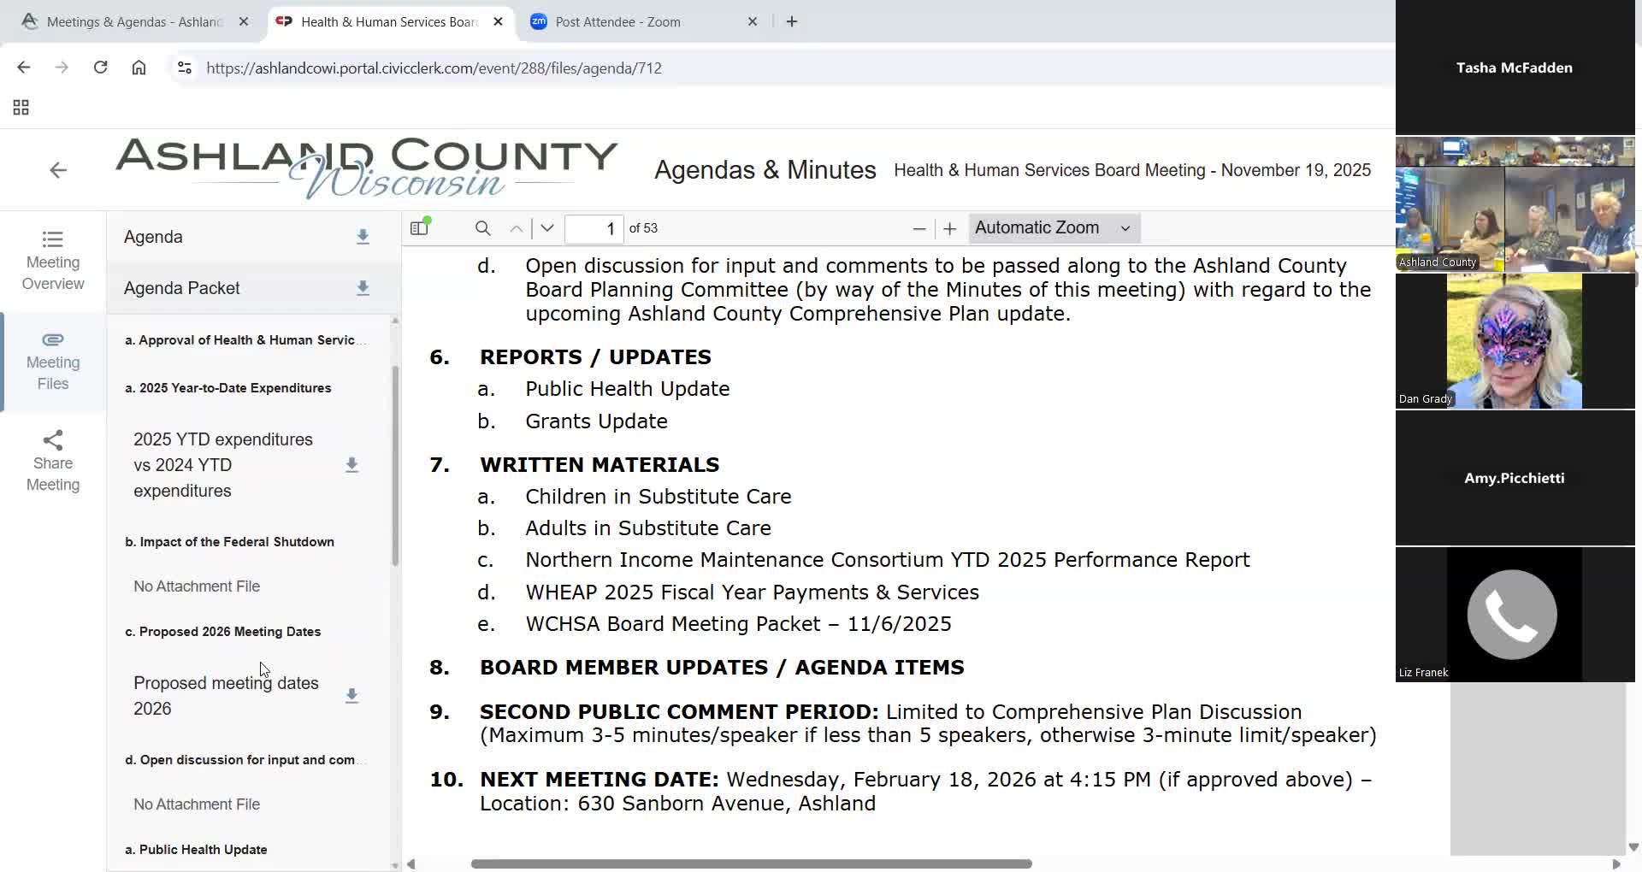Open the Meeting Files sidebar tab
The height and width of the screenshot is (872, 1642).
[53, 362]
